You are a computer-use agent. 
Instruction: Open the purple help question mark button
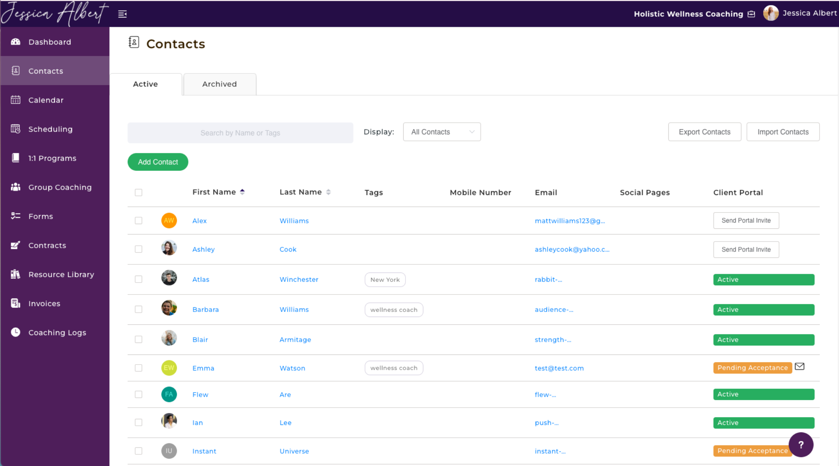click(801, 445)
